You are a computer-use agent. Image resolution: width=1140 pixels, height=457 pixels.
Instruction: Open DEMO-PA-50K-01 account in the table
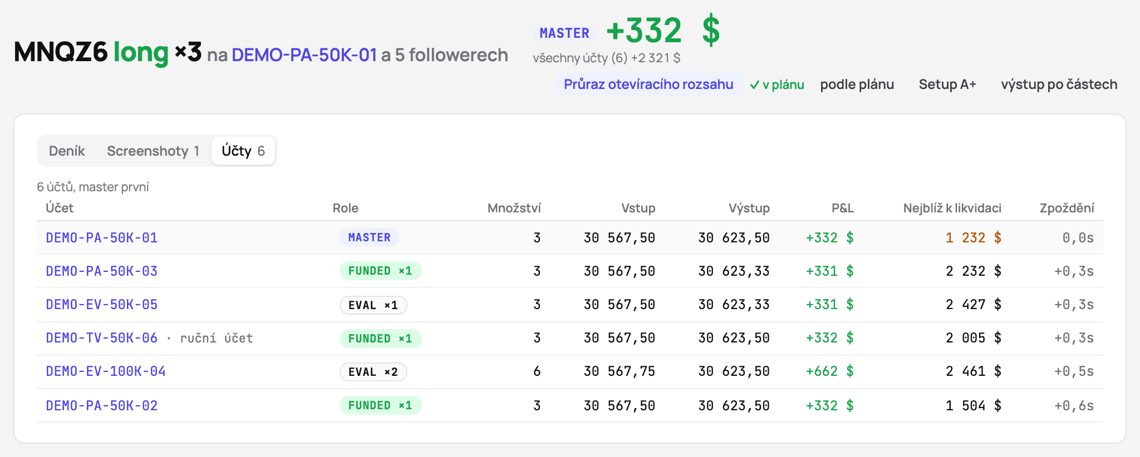[102, 238]
